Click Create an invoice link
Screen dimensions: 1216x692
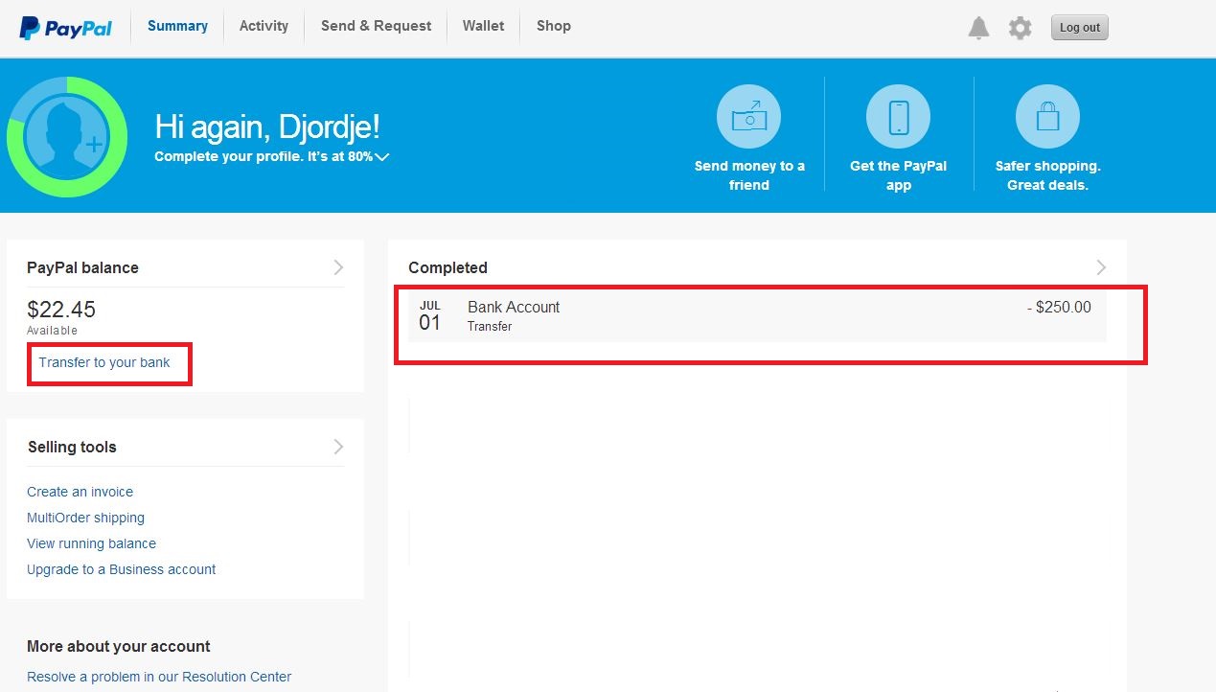coord(80,492)
